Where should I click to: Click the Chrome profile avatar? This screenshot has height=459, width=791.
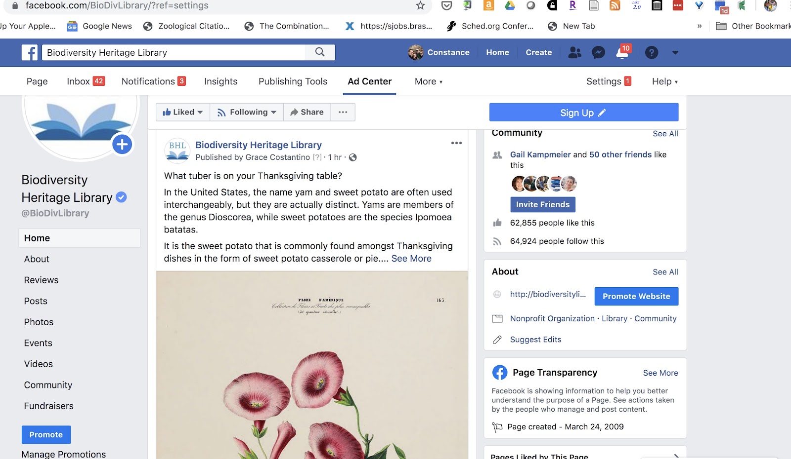point(770,5)
